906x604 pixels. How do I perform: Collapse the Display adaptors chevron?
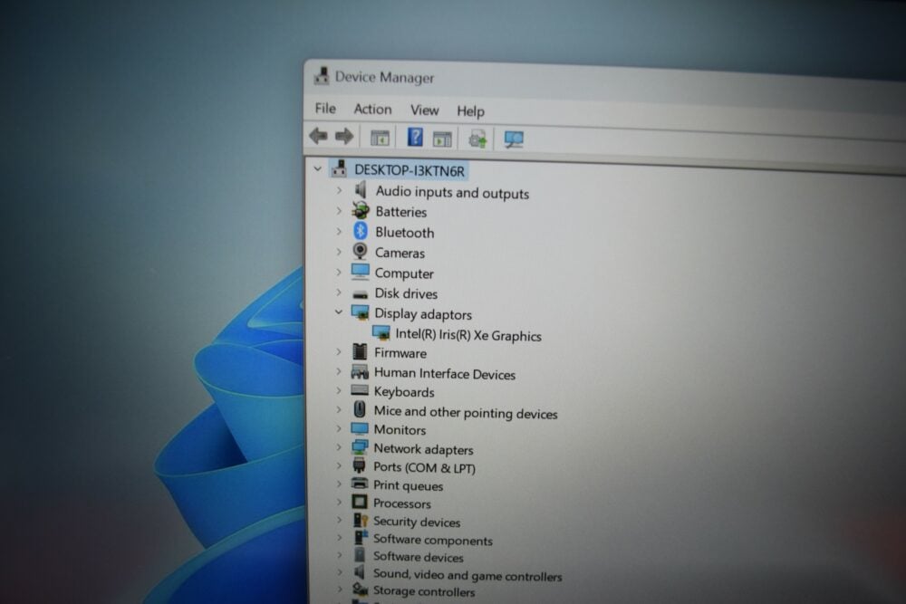coord(339,312)
